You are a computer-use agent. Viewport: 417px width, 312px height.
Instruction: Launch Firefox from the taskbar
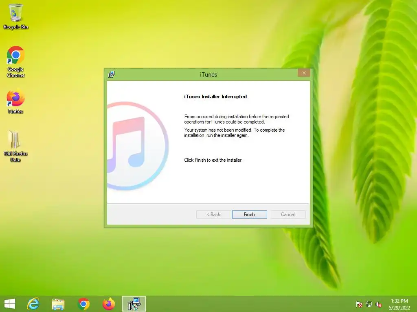point(108,304)
